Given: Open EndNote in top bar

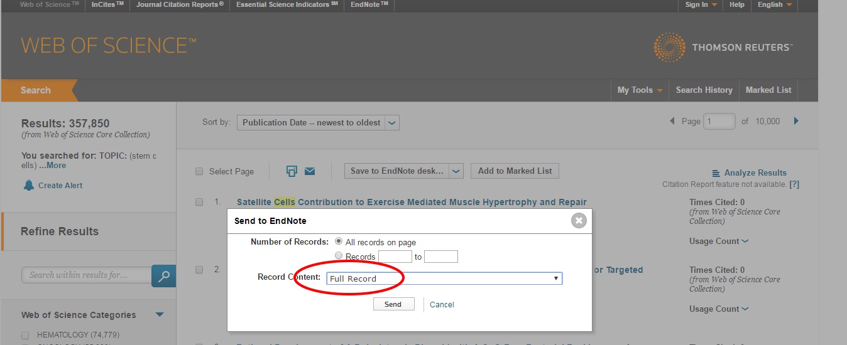Looking at the screenshot, I should click(369, 4).
